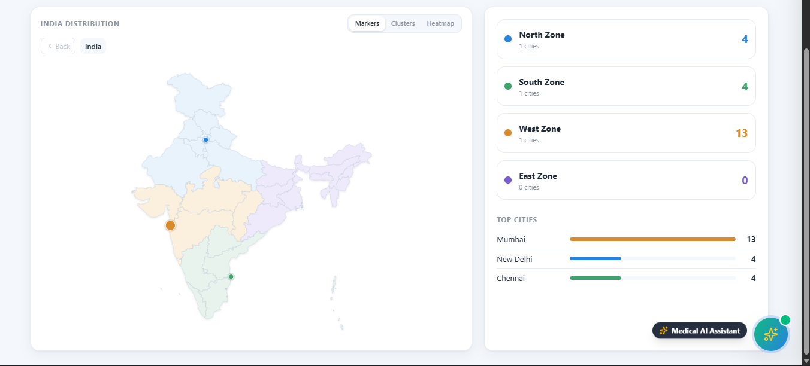Select the India breadcrumb chip

[93, 46]
